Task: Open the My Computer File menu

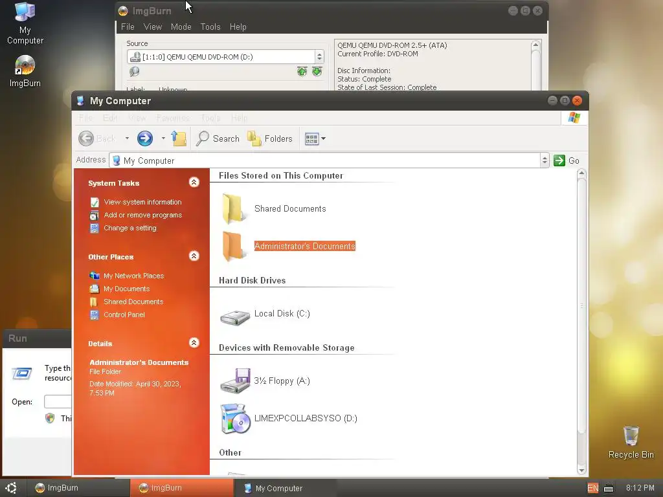Action: click(85, 118)
